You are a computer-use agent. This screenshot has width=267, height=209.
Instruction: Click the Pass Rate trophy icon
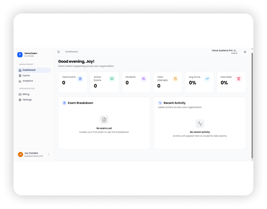239,79
